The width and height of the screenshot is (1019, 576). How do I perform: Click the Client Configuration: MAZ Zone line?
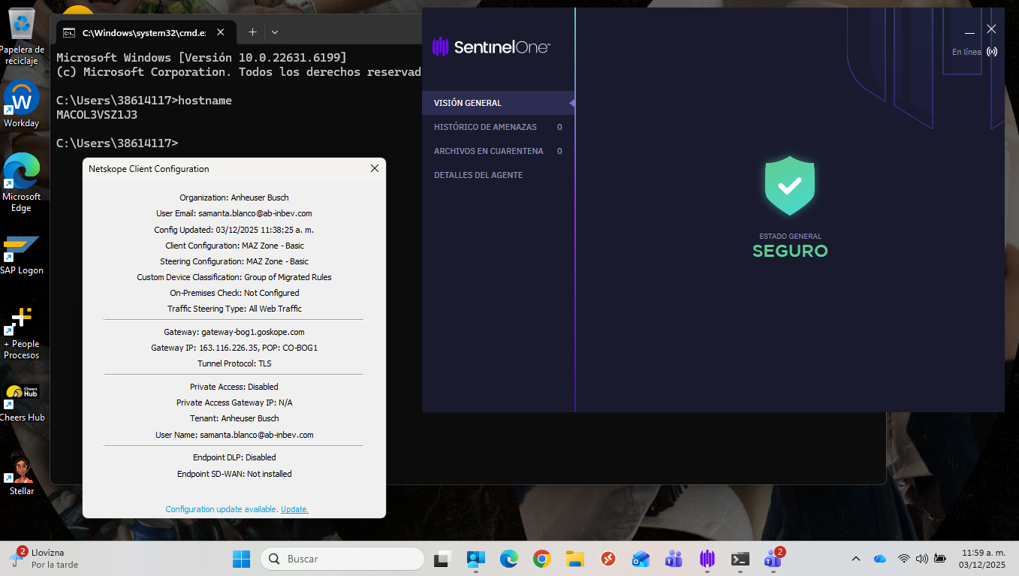pyautogui.click(x=234, y=246)
